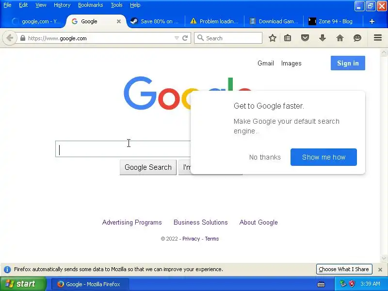
Task: Open the Windows start menu
Action: point(23,284)
